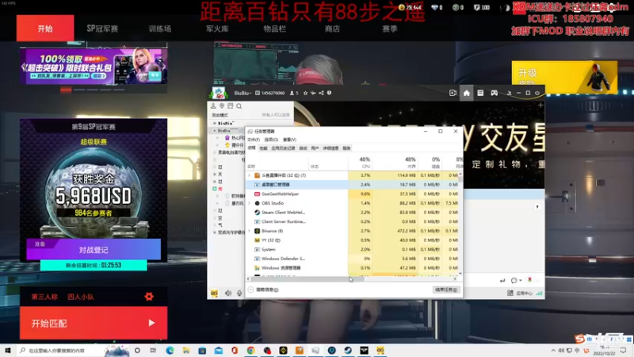Viewport: 634px width, 357px height.
Task: Switch to the 应用历史记录 tab
Action: [283, 148]
